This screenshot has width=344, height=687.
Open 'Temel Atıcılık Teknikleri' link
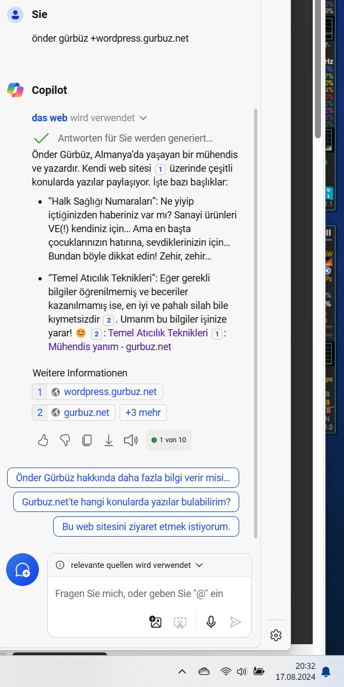pyautogui.click(x=158, y=333)
